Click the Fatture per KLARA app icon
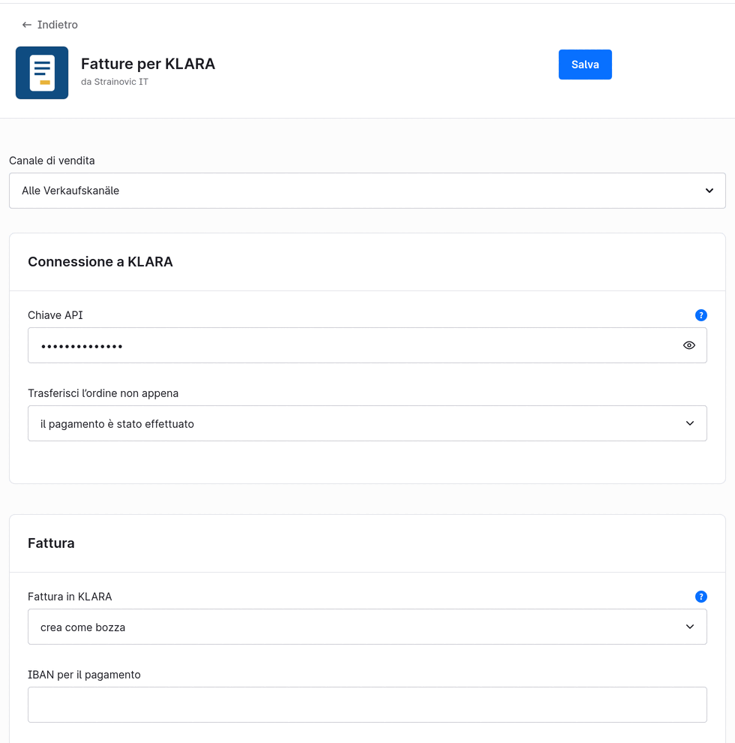 [x=42, y=73]
